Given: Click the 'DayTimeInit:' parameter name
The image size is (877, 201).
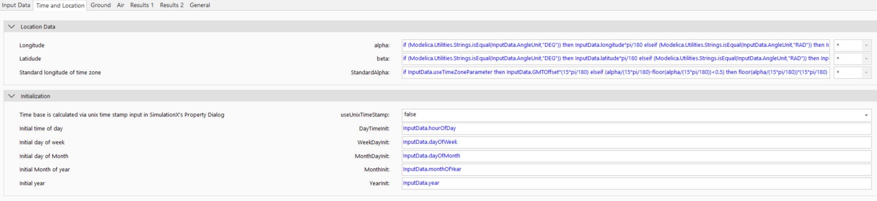Looking at the screenshot, I should click(x=374, y=129).
